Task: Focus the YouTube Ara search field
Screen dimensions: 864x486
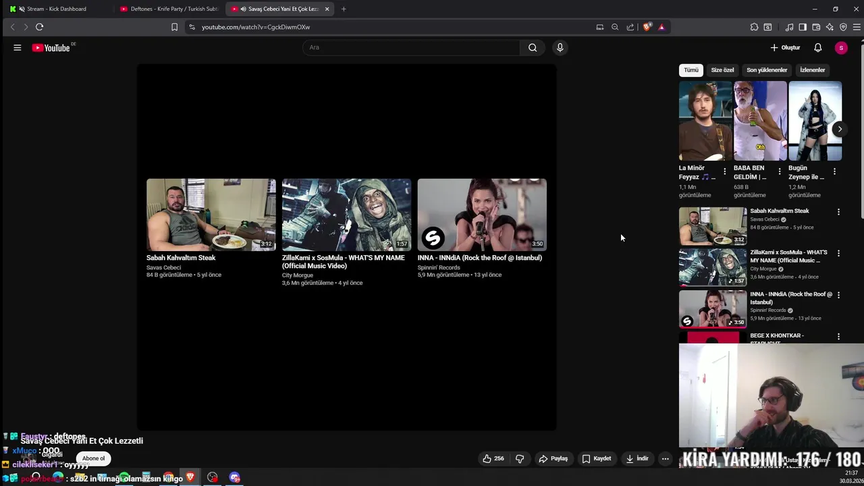Action: (412, 47)
